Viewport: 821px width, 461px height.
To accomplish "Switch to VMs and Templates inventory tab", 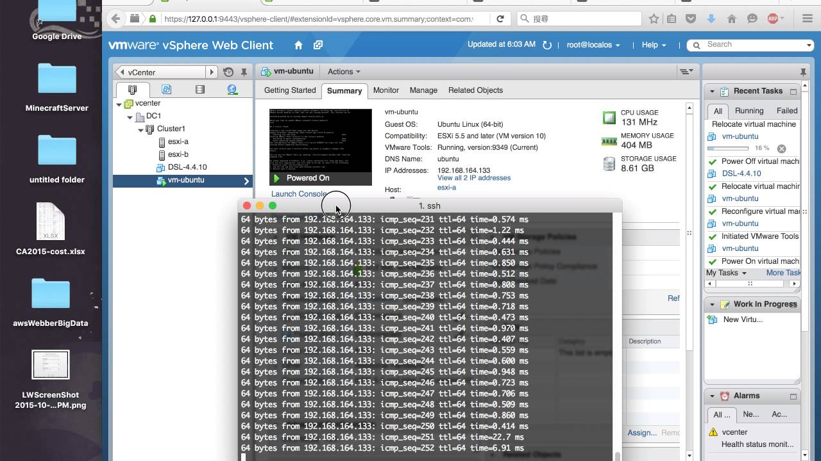I will (x=167, y=90).
